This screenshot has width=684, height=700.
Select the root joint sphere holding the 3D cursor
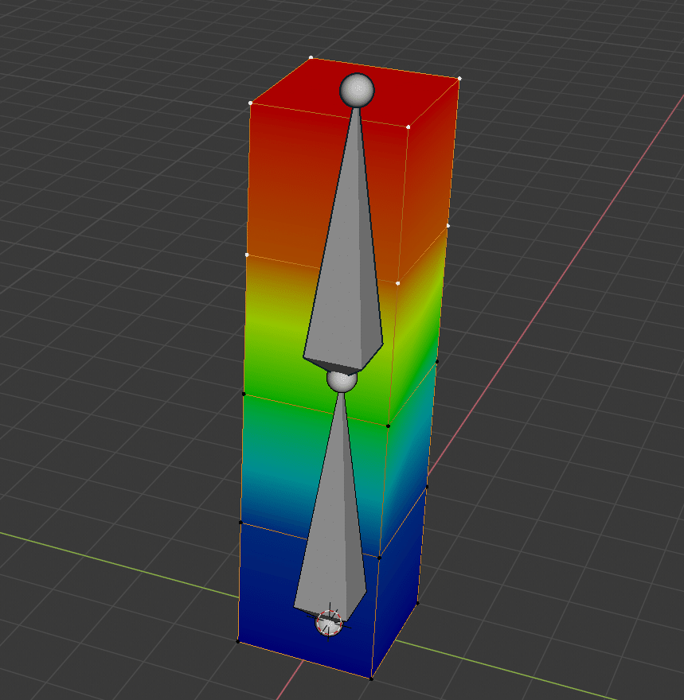[x=328, y=623]
